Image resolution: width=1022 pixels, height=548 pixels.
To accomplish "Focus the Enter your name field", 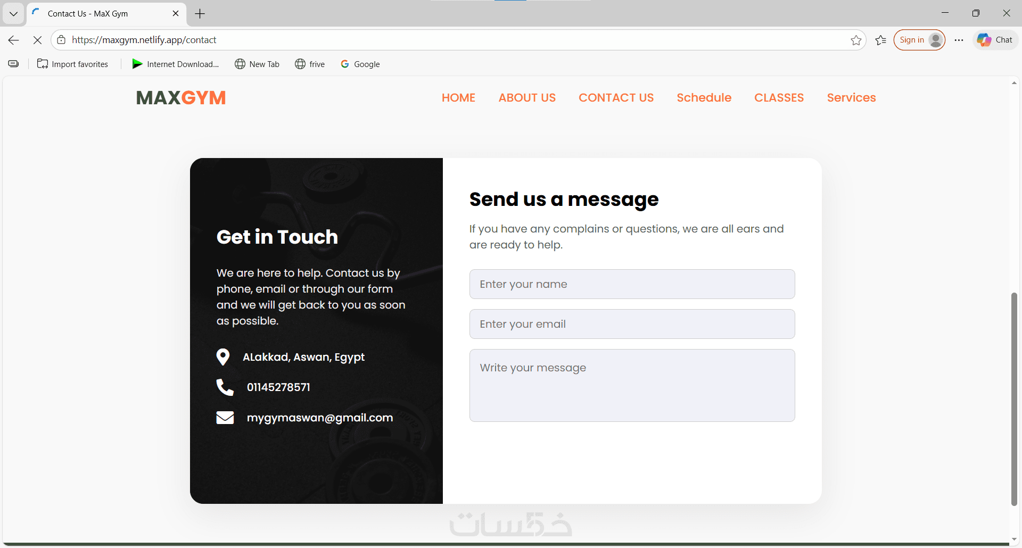I will point(632,284).
